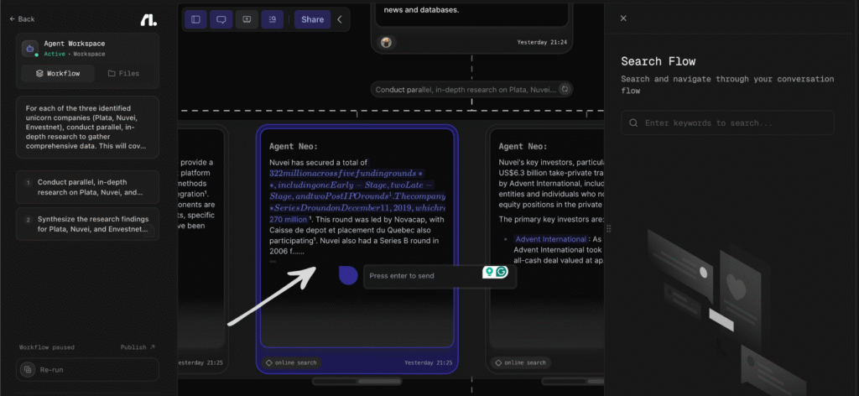Click the user avatar on the top card
Screen dimensions: 859x396
tap(386, 42)
